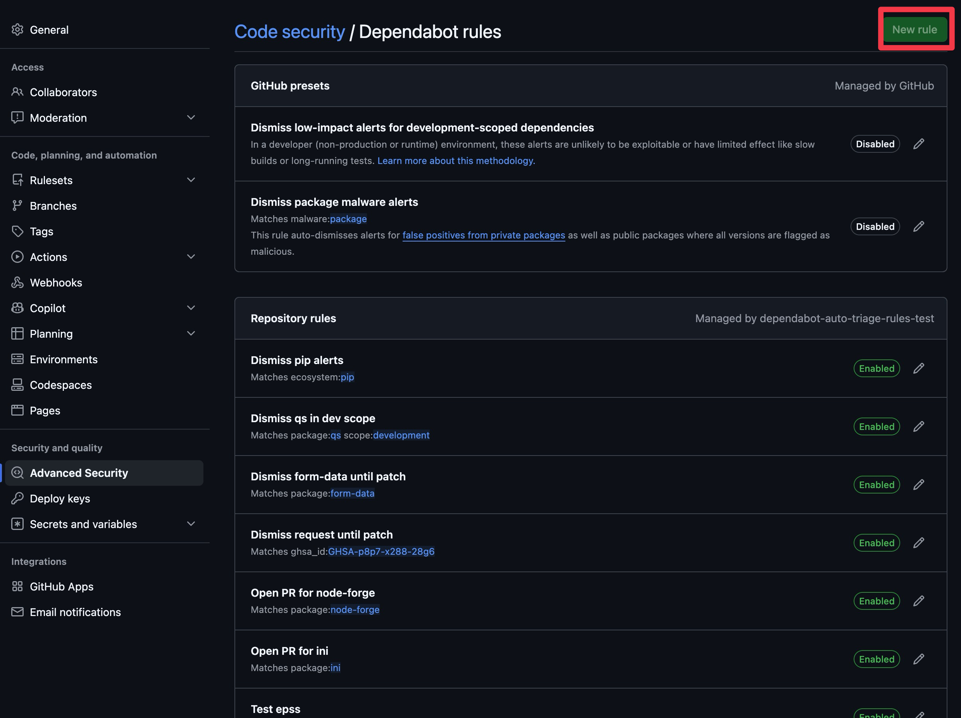The image size is (961, 718).
Task: Expand the Copilot section chevron
Action: click(191, 308)
